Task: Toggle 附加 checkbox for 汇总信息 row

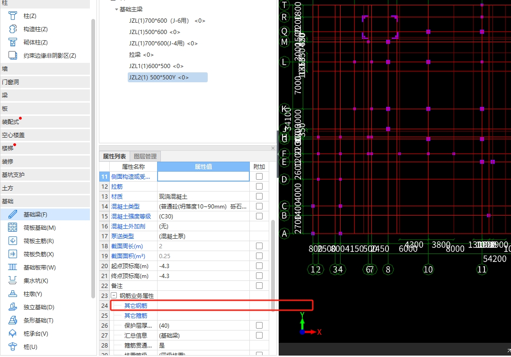Action: 259,335
